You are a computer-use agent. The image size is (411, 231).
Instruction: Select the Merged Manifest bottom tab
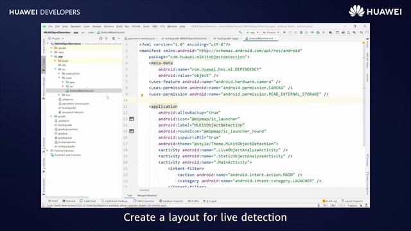[x=147, y=196]
